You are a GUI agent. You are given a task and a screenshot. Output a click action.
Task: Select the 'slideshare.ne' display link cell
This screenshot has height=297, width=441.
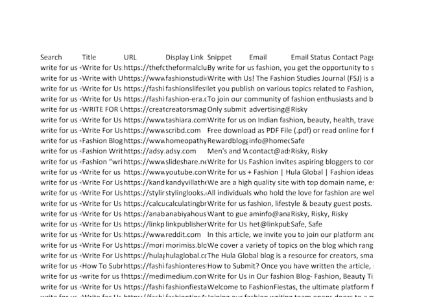point(186,162)
